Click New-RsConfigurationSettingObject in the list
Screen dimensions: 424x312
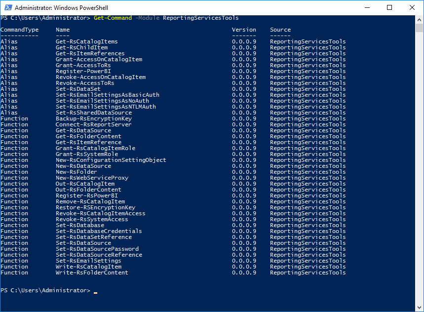click(x=111, y=160)
